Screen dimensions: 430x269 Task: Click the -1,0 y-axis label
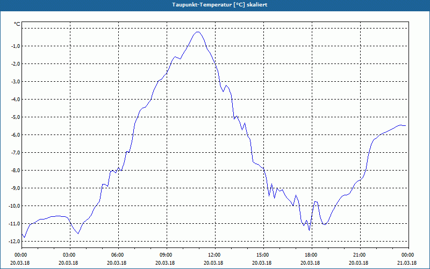tap(16, 46)
